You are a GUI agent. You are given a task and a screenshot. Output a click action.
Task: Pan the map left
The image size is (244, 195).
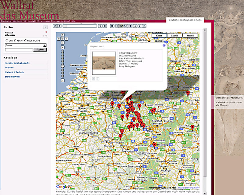click(x=59, y=39)
